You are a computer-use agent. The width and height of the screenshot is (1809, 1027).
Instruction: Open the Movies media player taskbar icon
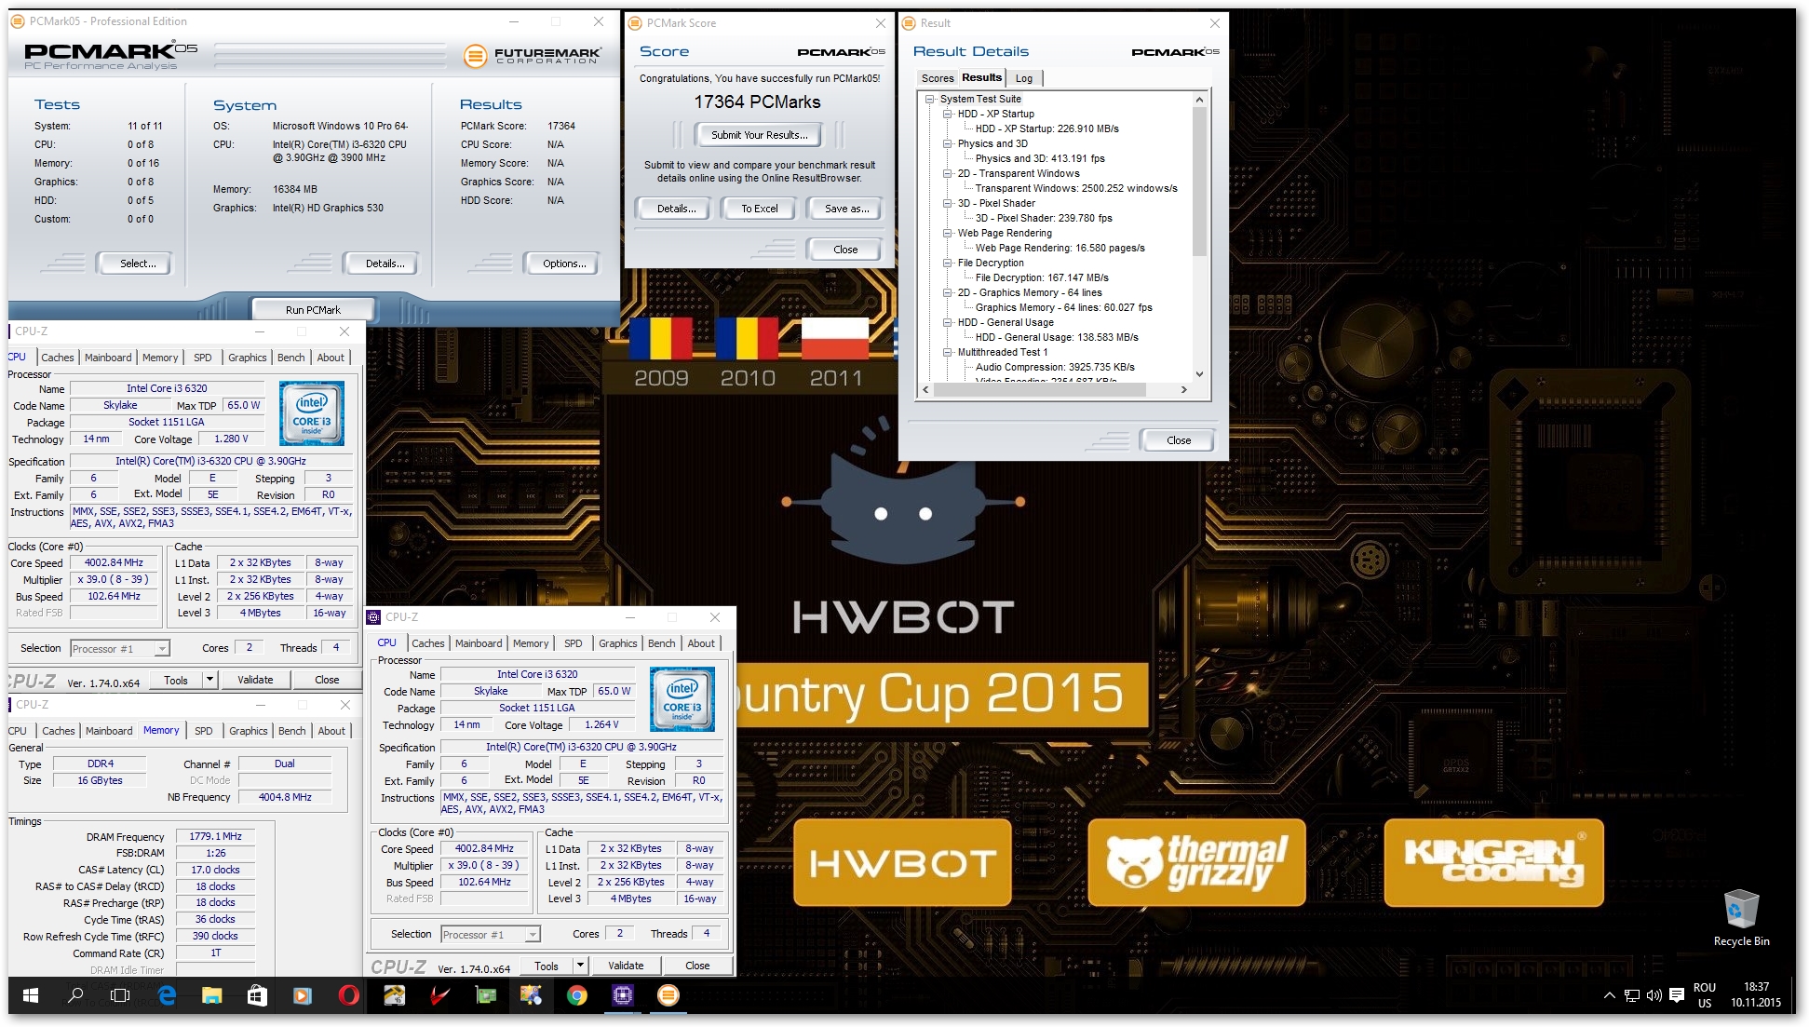click(x=302, y=995)
